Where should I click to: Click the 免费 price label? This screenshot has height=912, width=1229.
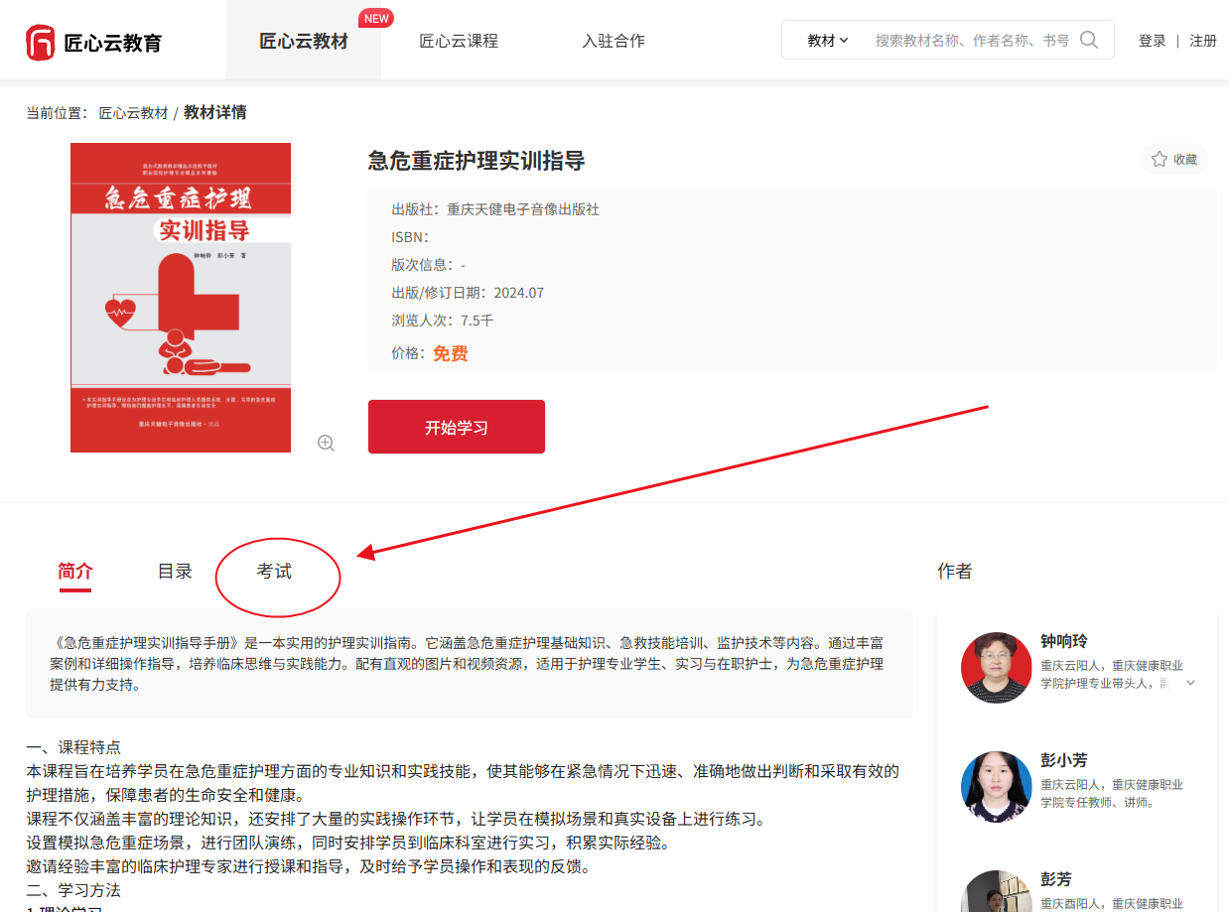(x=451, y=353)
